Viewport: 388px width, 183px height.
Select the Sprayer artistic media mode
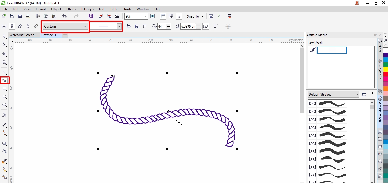click(x=20, y=26)
